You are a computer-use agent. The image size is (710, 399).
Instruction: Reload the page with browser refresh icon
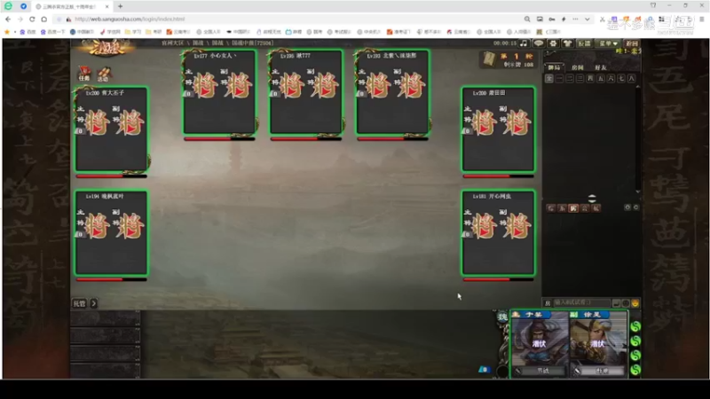(x=32, y=19)
